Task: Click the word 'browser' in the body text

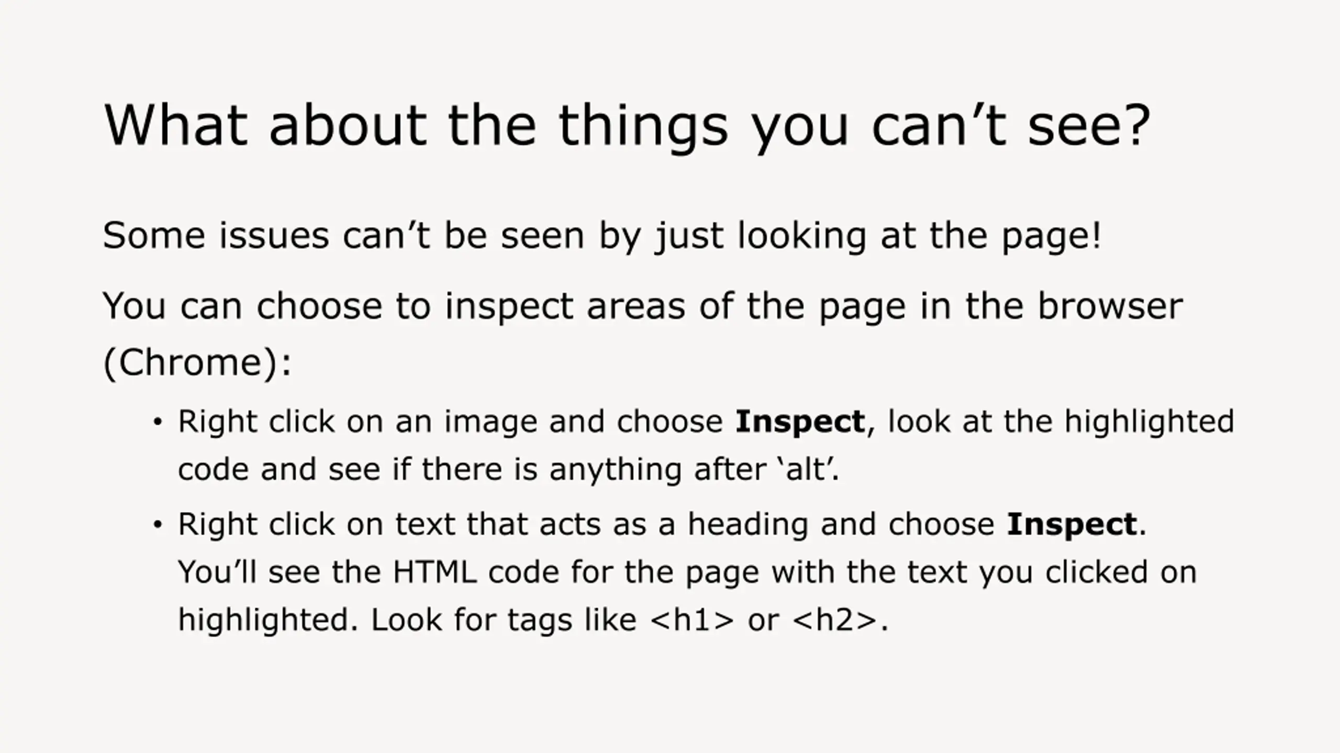Action: (x=1110, y=306)
